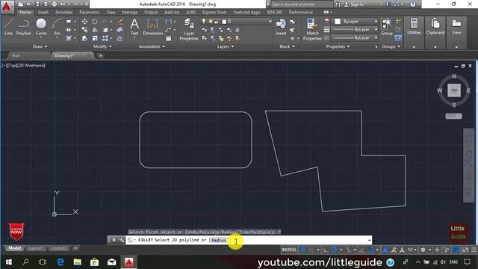Toggle ortho mode in status bar
This screenshot has width=478, height=269.
click(326, 250)
